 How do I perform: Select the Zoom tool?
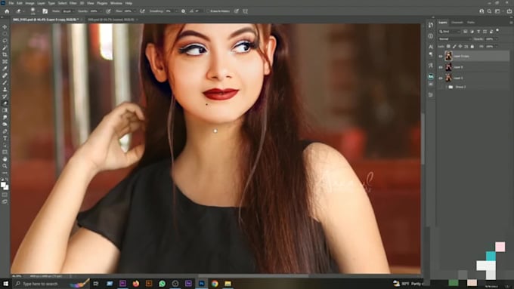coord(5,166)
